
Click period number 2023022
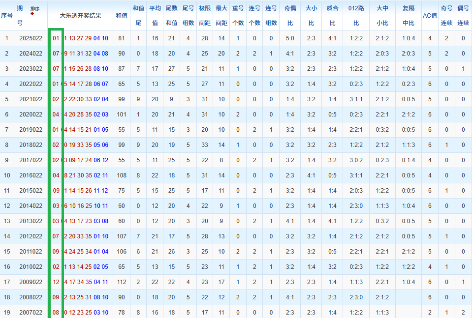point(31,69)
